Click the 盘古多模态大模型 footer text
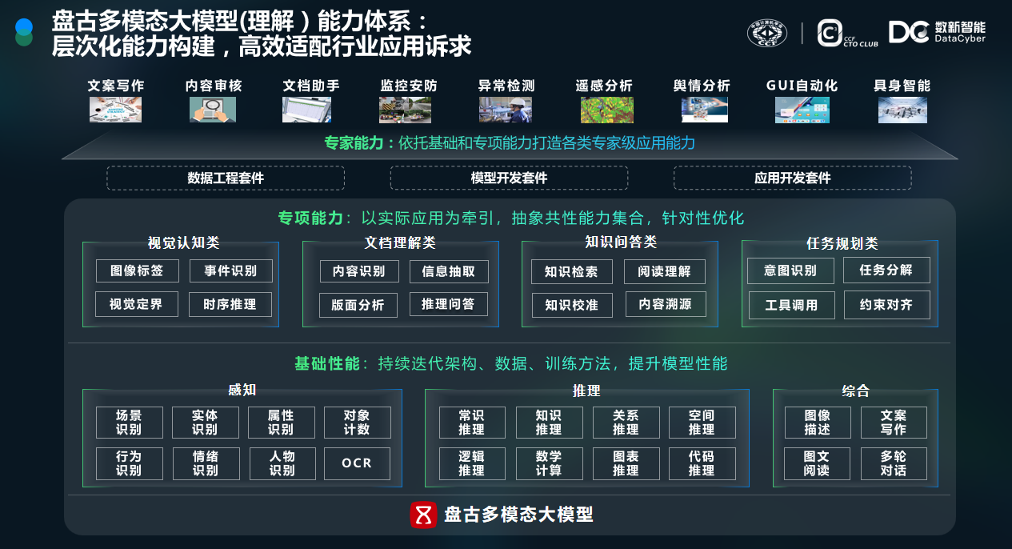 pyautogui.click(x=518, y=515)
